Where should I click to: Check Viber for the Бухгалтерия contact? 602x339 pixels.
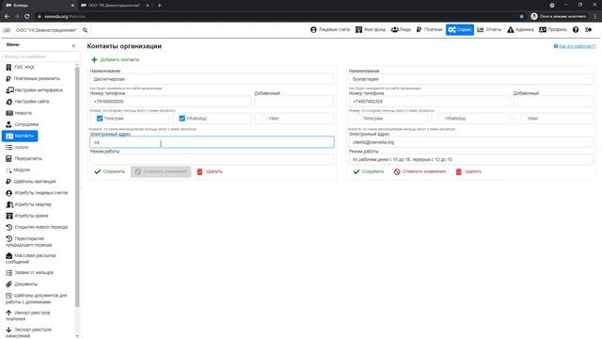point(523,119)
